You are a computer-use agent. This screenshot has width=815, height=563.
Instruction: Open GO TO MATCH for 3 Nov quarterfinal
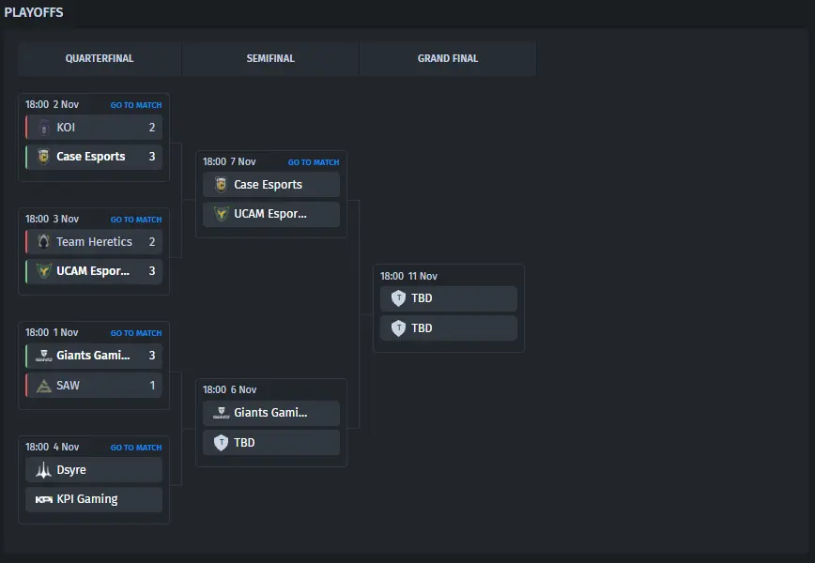tap(136, 220)
